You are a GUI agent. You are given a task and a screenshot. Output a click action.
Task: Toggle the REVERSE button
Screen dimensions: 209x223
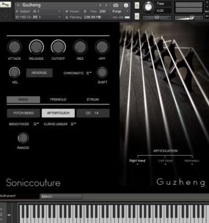click(39, 73)
